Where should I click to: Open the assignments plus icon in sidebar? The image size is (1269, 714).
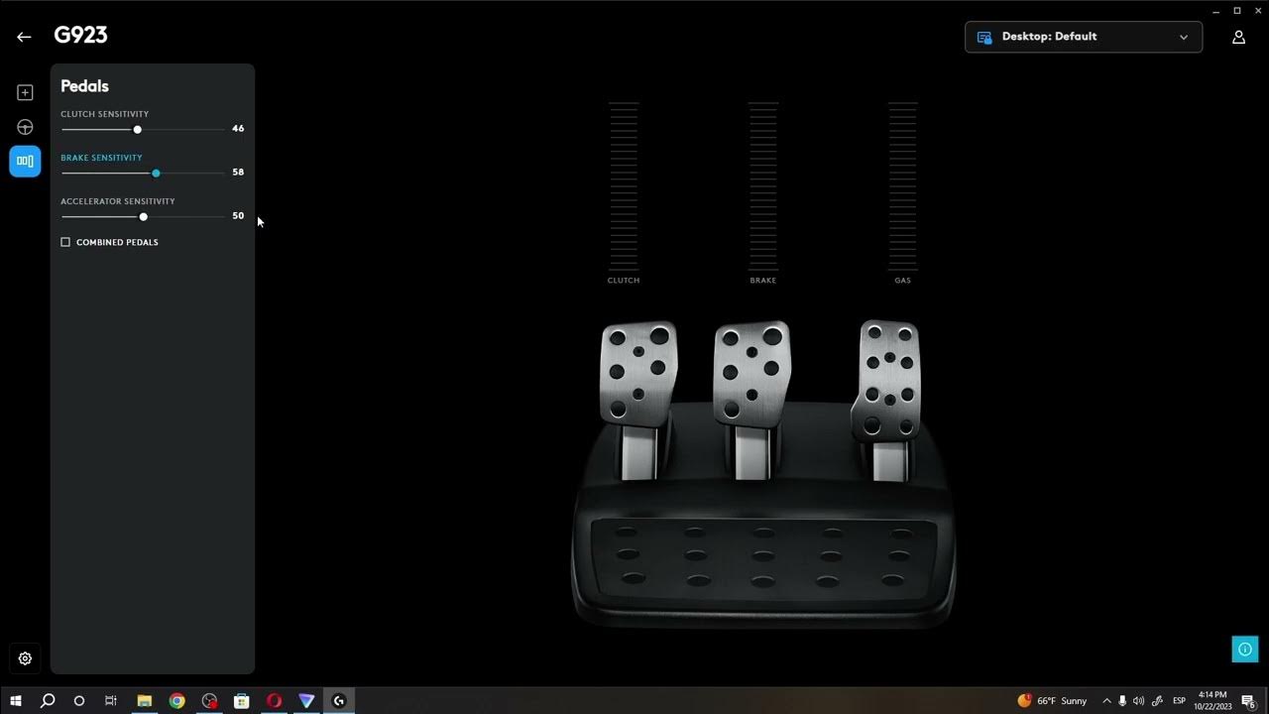(25, 92)
